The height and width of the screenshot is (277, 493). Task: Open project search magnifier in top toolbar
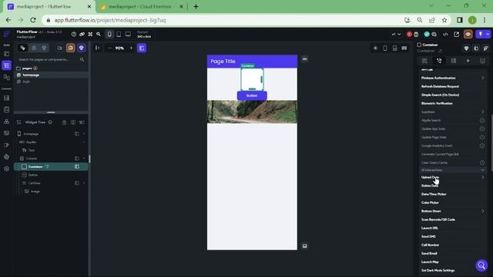coord(99,34)
